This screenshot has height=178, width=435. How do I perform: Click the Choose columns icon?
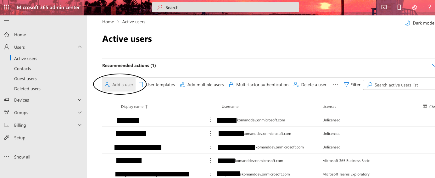pos(425,107)
